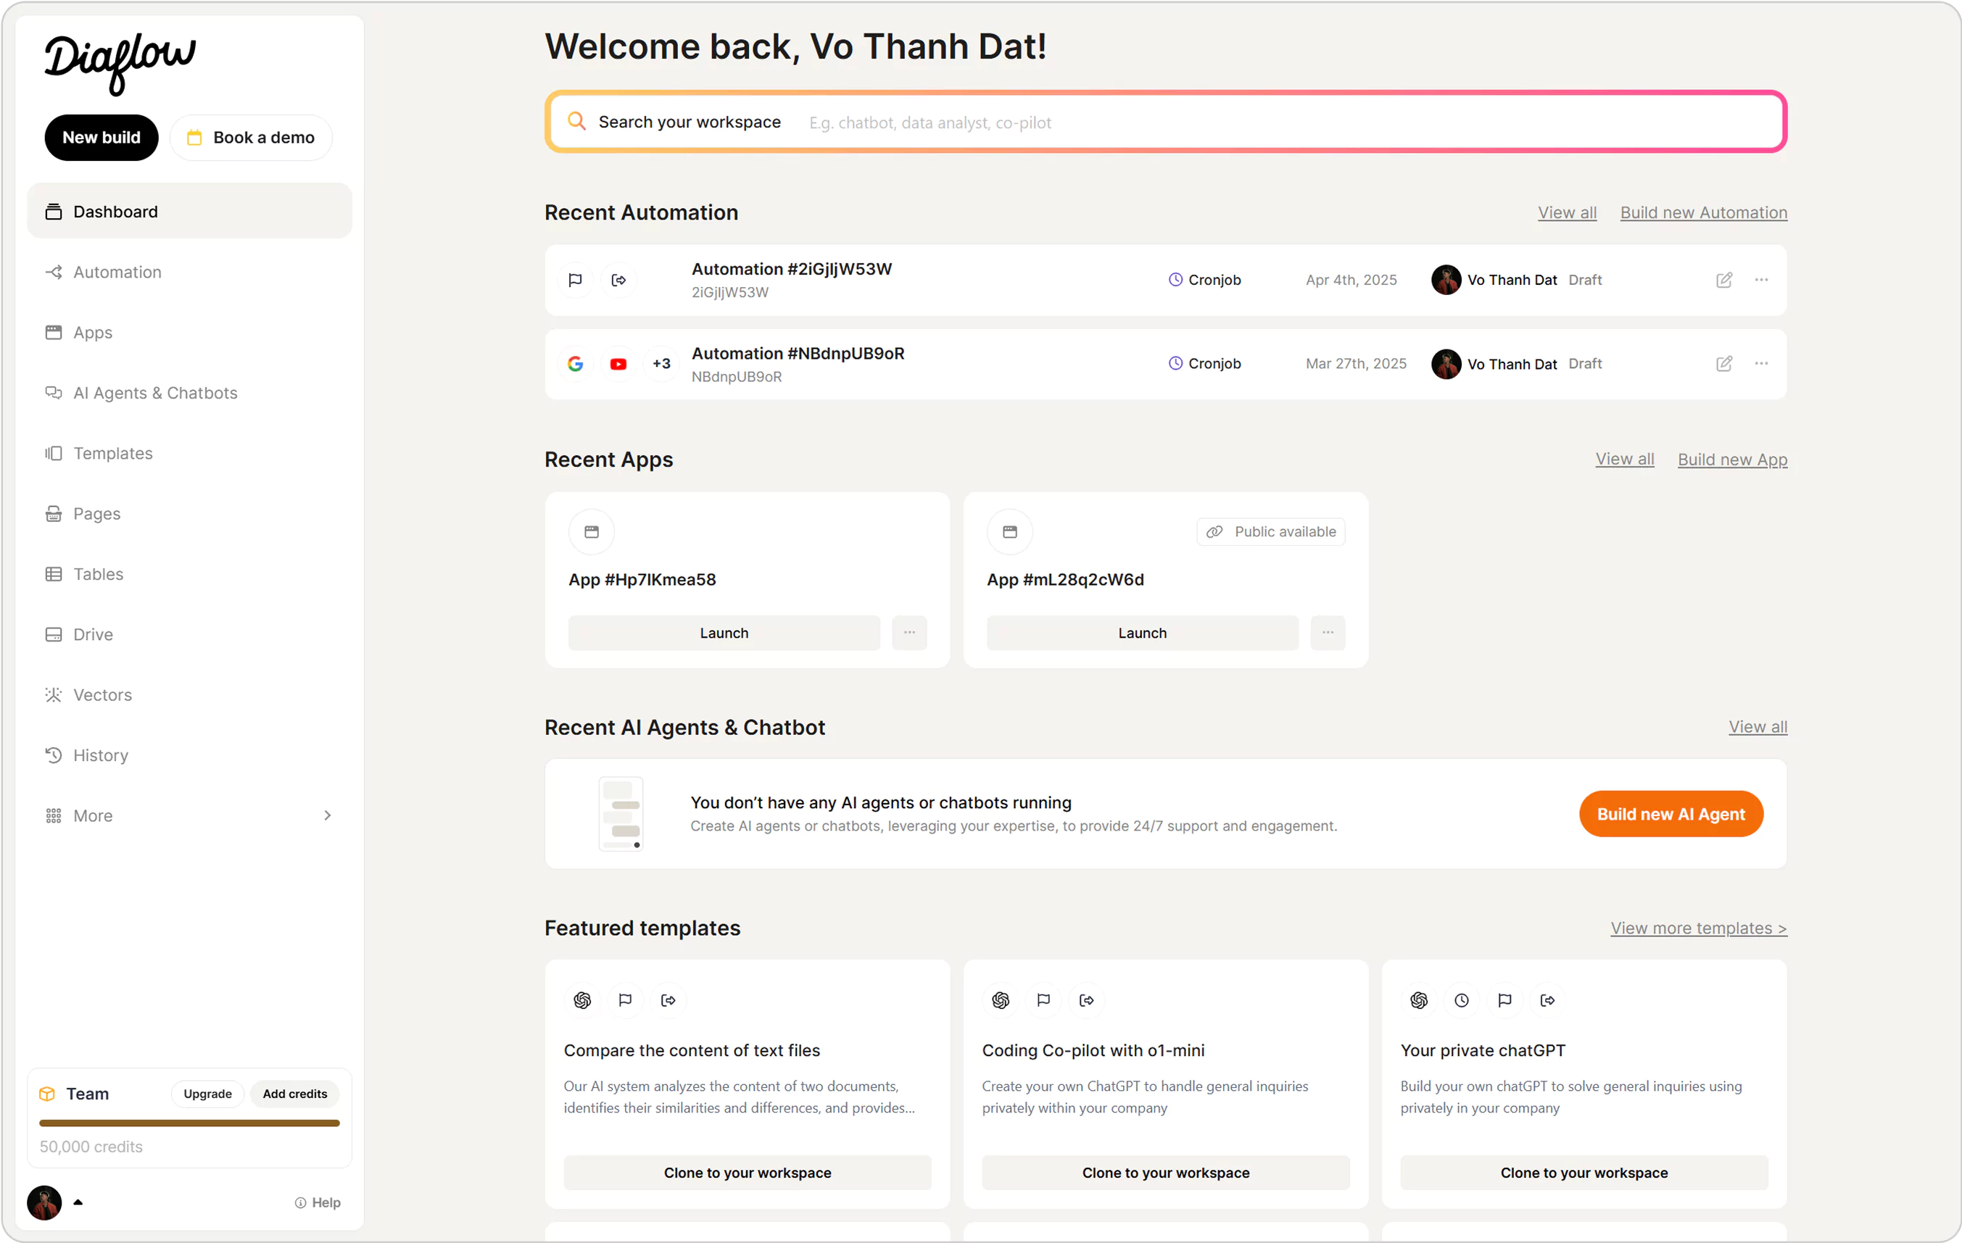Image resolution: width=1962 pixels, height=1243 pixels.
Task: Open the Apps section icon in sidebar
Action: (x=53, y=331)
